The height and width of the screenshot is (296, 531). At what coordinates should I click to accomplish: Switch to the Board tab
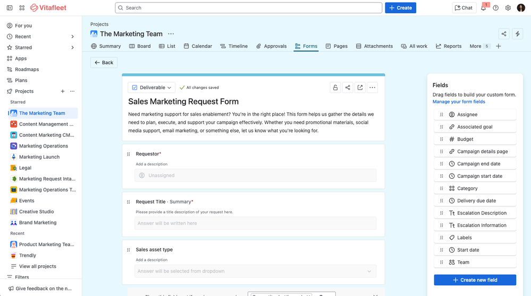point(140,46)
